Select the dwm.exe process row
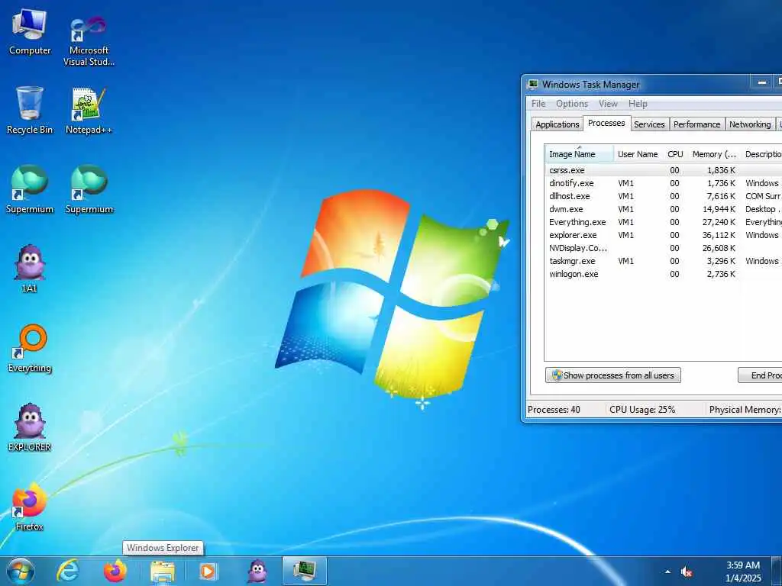 click(x=664, y=209)
